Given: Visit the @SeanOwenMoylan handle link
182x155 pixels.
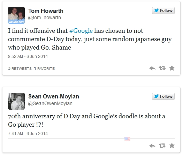Looking at the screenshot, I should click(x=50, y=103).
